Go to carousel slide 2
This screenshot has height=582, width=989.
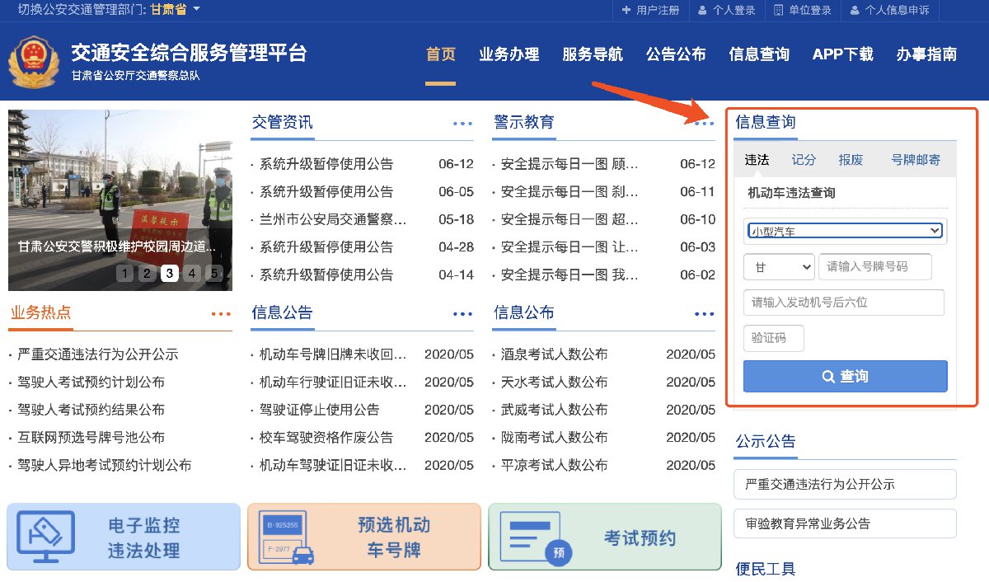point(147,273)
